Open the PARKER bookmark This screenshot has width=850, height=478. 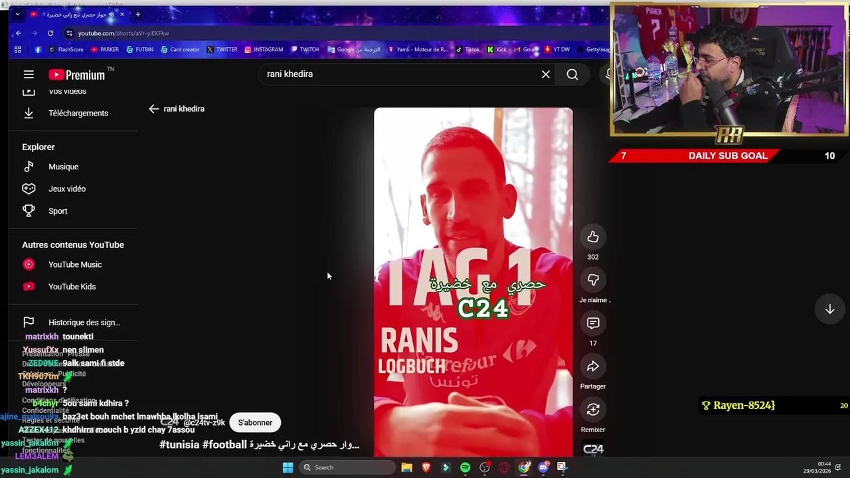click(x=105, y=49)
